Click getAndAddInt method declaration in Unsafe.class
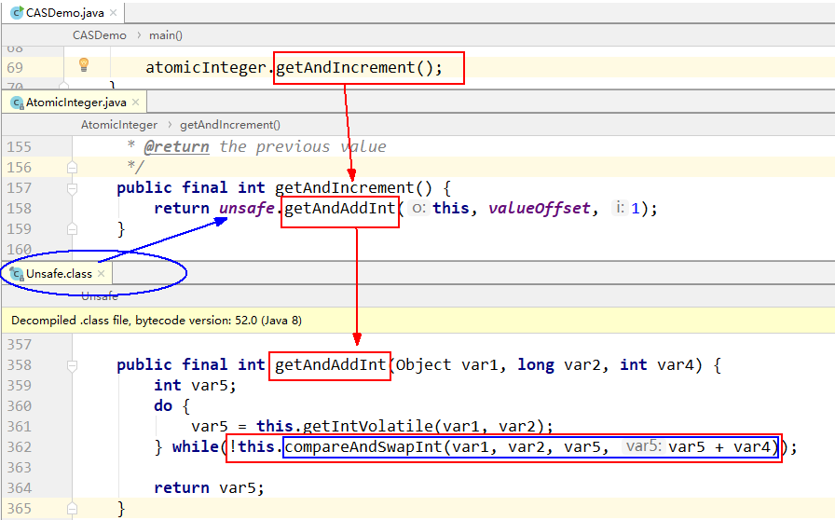This screenshot has height=520, width=835. 330,365
